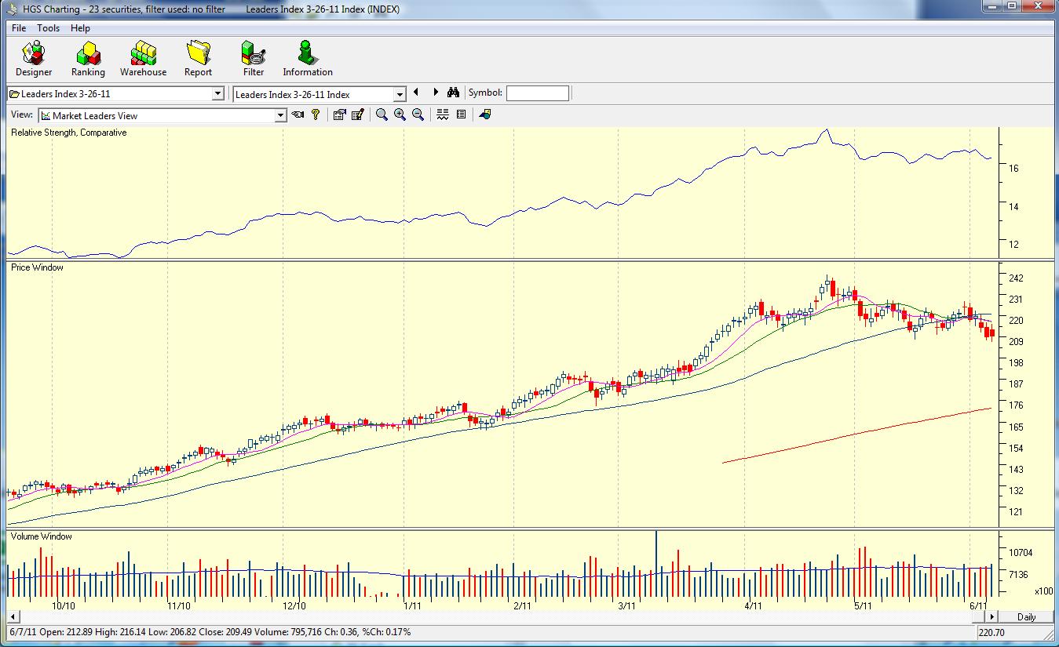The image size is (1059, 647).
Task: Open the Report tool
Action: tap(198, 60)
